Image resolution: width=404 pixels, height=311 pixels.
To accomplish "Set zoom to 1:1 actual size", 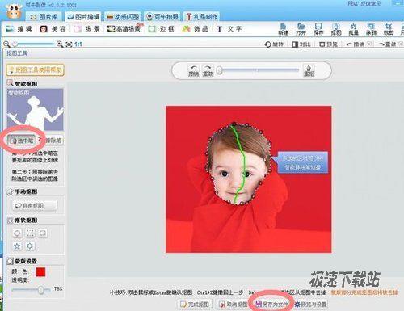I will [x=78, y=44].
